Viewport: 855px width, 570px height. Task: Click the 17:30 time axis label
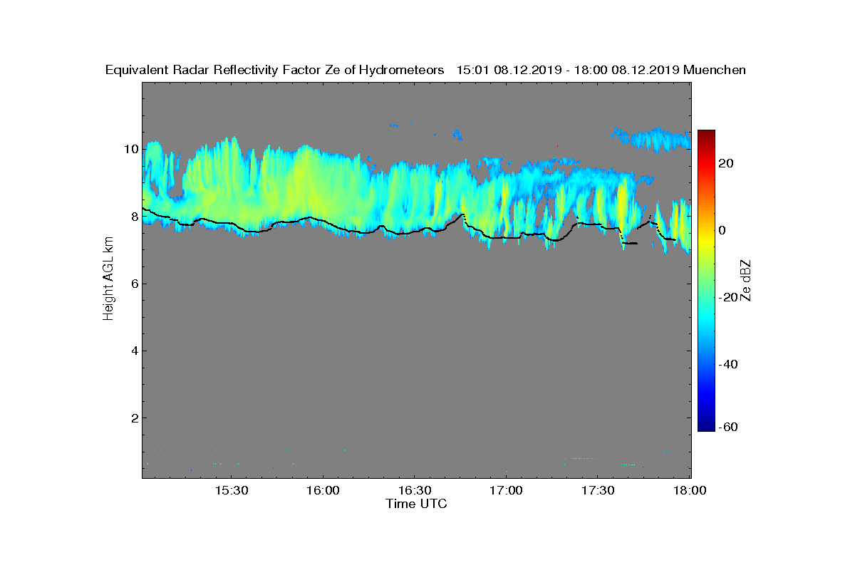click(x=598, y=491)
